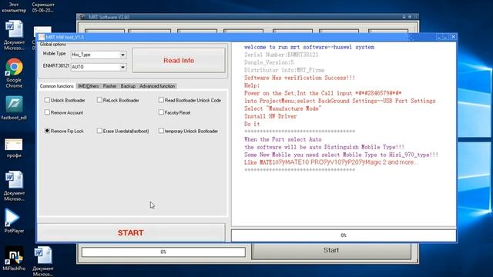The image size is (493, 277).
Task: Click the 'Software Has verification Success!!!' log line
Action: tap(300, 78)
